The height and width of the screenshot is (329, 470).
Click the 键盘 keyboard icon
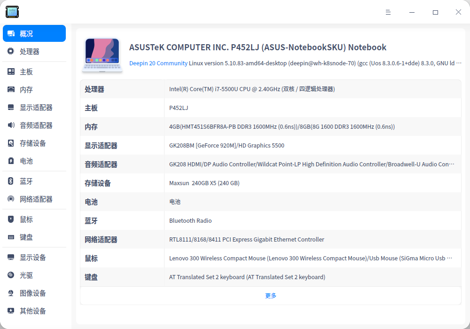coord(11,237)
